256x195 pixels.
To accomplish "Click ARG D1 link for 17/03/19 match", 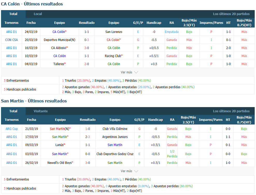I will (x=12, y=137).
